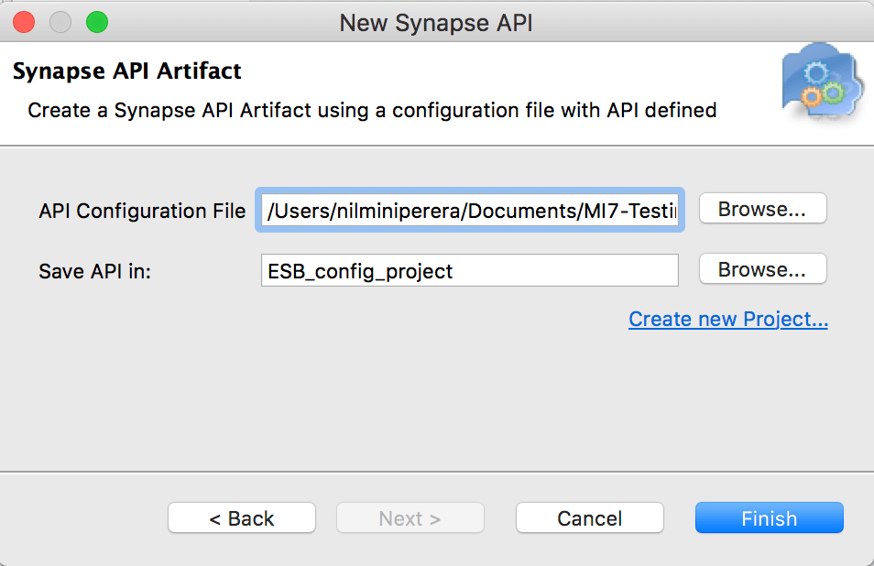
Task: Select the API Configuration File path field
Action: [x=469, y=210]
